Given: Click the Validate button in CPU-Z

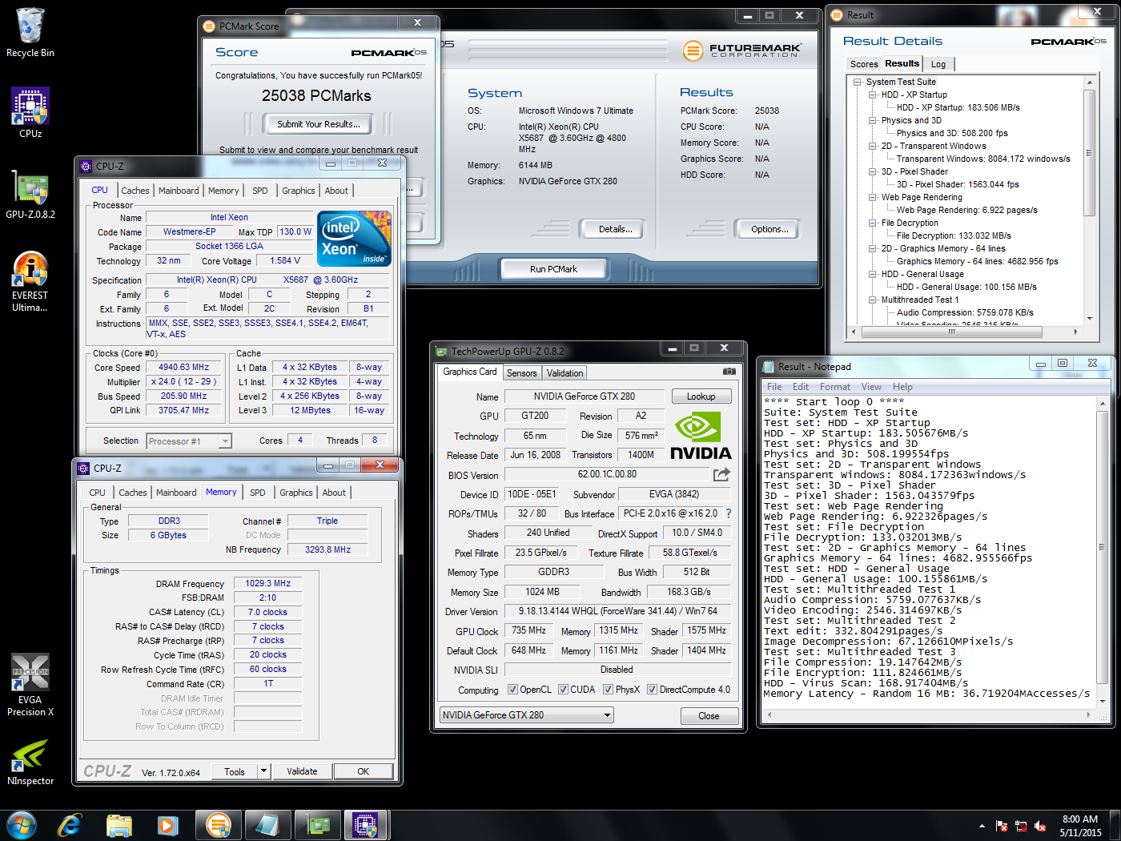Looking at the screenshot, I should pos(302,771).
